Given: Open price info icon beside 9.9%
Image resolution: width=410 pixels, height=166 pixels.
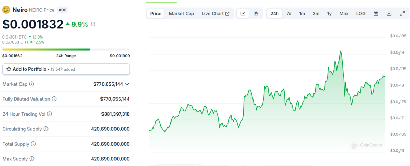Looking at the screenshot, I should (x=93, y=24).
